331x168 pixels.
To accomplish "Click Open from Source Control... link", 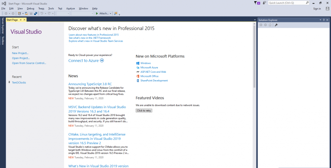I will pyautogui.click(x=29, y=63).
